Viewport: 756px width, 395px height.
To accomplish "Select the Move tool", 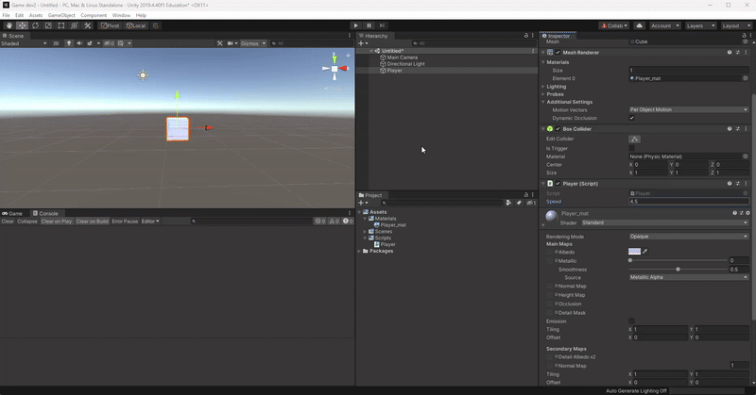I will [x=22, y=25].
